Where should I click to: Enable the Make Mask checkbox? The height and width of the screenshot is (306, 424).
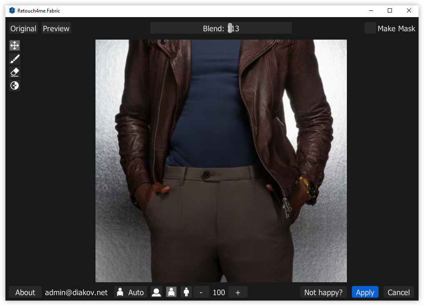click(370, 28)
